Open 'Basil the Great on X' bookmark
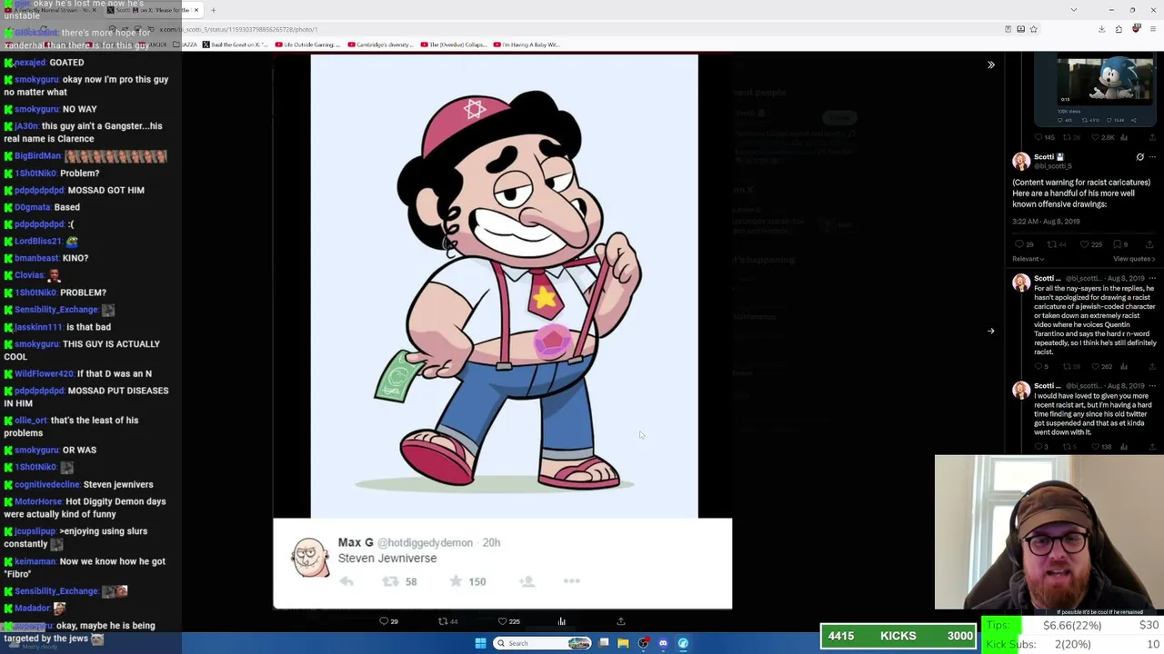 235,45
